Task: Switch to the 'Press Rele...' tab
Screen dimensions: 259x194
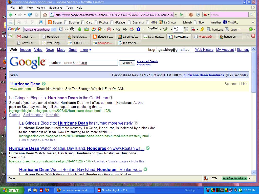Action: [x=205, y=36]
